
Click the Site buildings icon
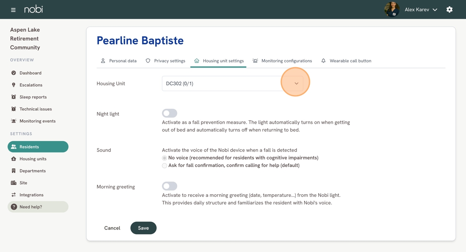click(14, 183)
